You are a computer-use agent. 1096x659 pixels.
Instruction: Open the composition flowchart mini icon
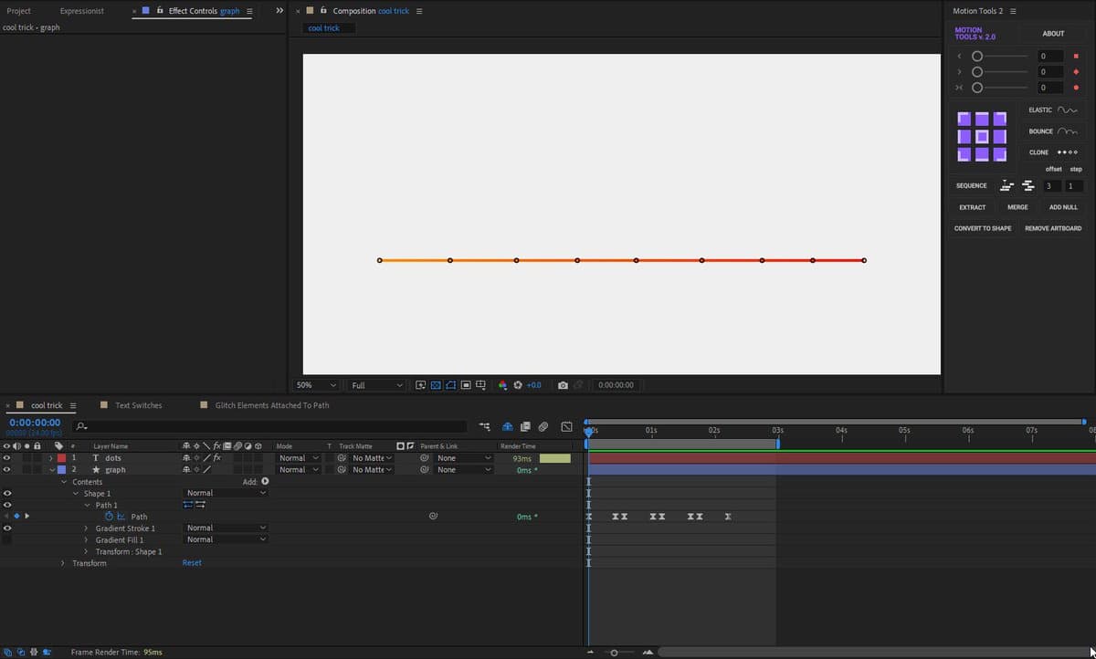(484, 426)
